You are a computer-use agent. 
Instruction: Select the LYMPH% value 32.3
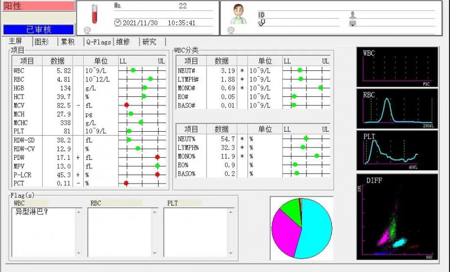click(x=228, y=148)
